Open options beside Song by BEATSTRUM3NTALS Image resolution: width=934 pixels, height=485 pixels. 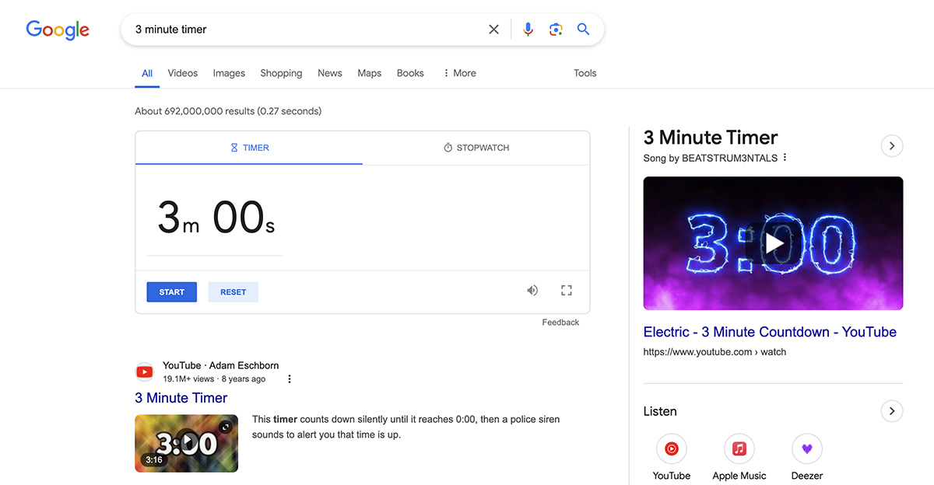click(x=785, y=158)
